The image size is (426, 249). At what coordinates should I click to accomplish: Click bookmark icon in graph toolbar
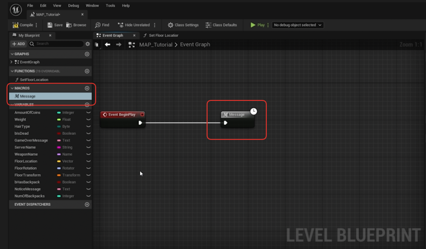point(97,45)
